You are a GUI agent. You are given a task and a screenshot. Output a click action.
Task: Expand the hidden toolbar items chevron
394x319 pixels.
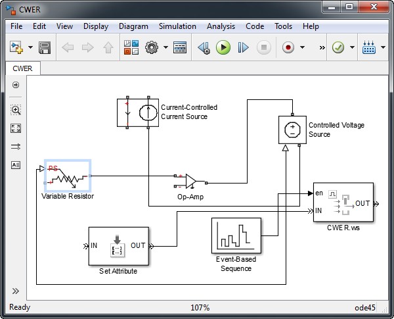(x=322, y=47)
